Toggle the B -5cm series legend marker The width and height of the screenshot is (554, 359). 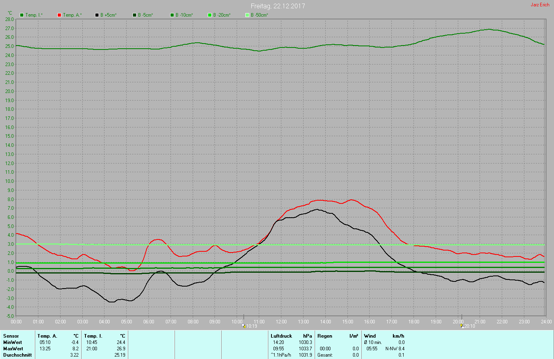(x=135, y=15)
